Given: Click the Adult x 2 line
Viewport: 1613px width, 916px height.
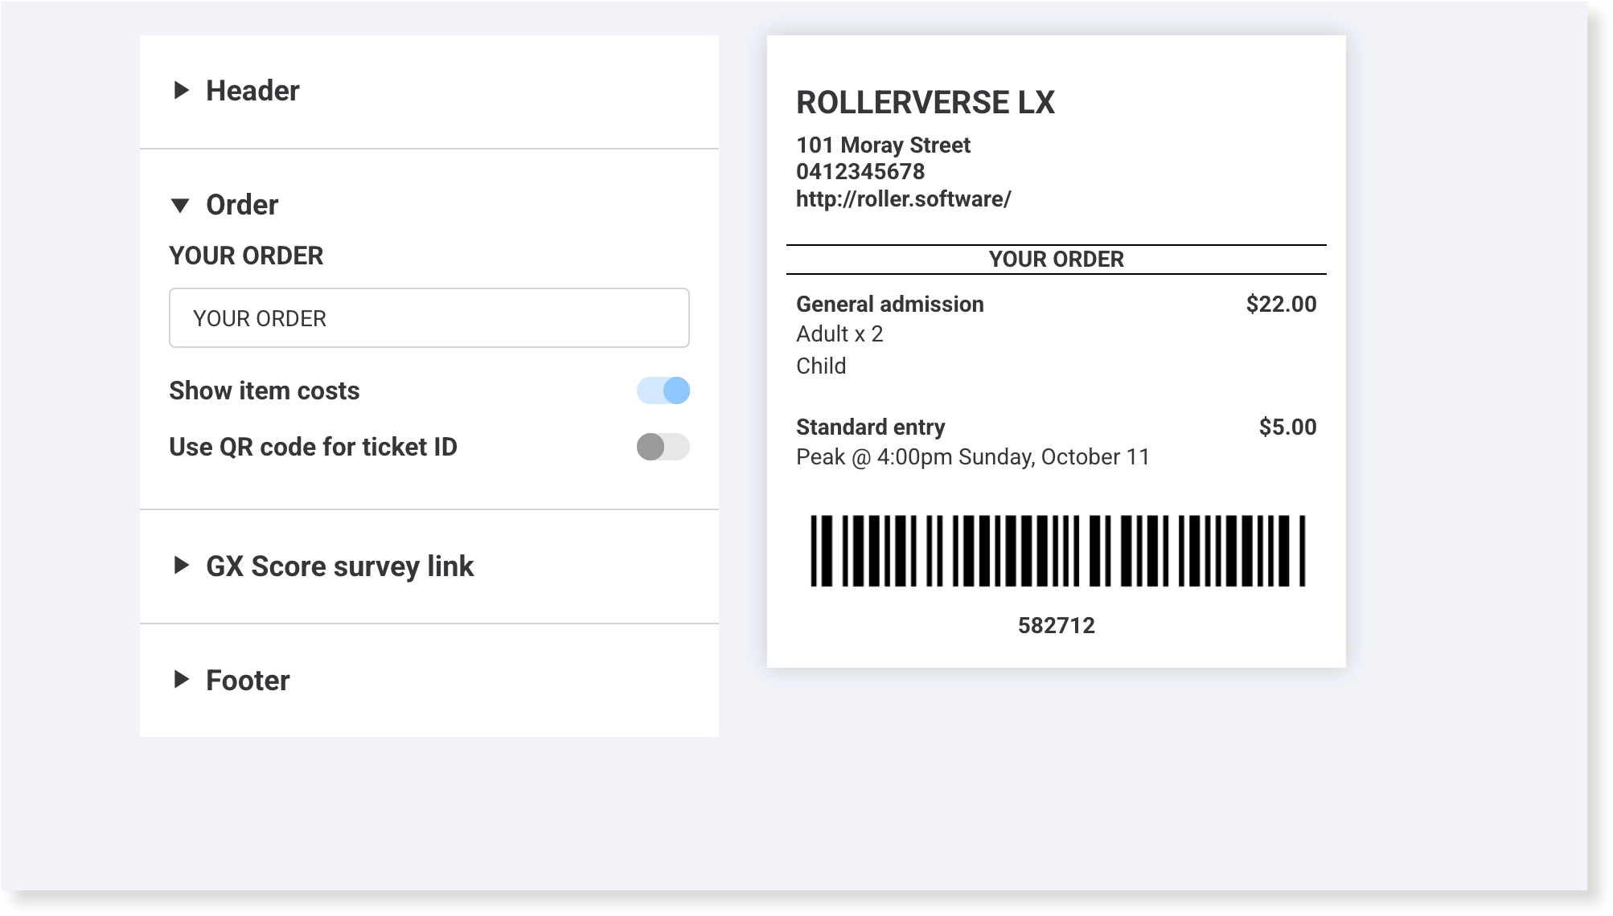Looking at the screenshot, I should click(x=839, y=334).
